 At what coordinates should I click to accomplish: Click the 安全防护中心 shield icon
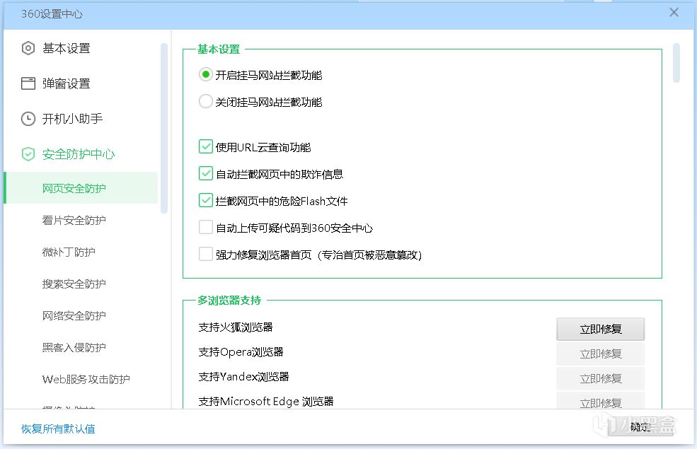tap(28, 154)
